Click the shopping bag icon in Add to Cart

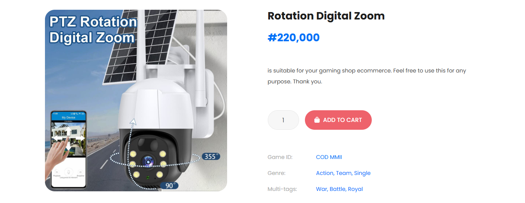(x=317, y=120)
